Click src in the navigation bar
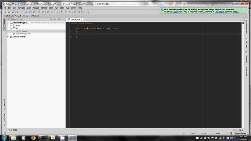Viewport: 251px width, 141px height. [x=26, y=16]
